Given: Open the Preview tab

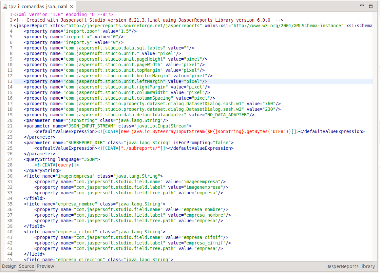Looking at the screenshot, I should pyautogui.click(x=45, y=266).
